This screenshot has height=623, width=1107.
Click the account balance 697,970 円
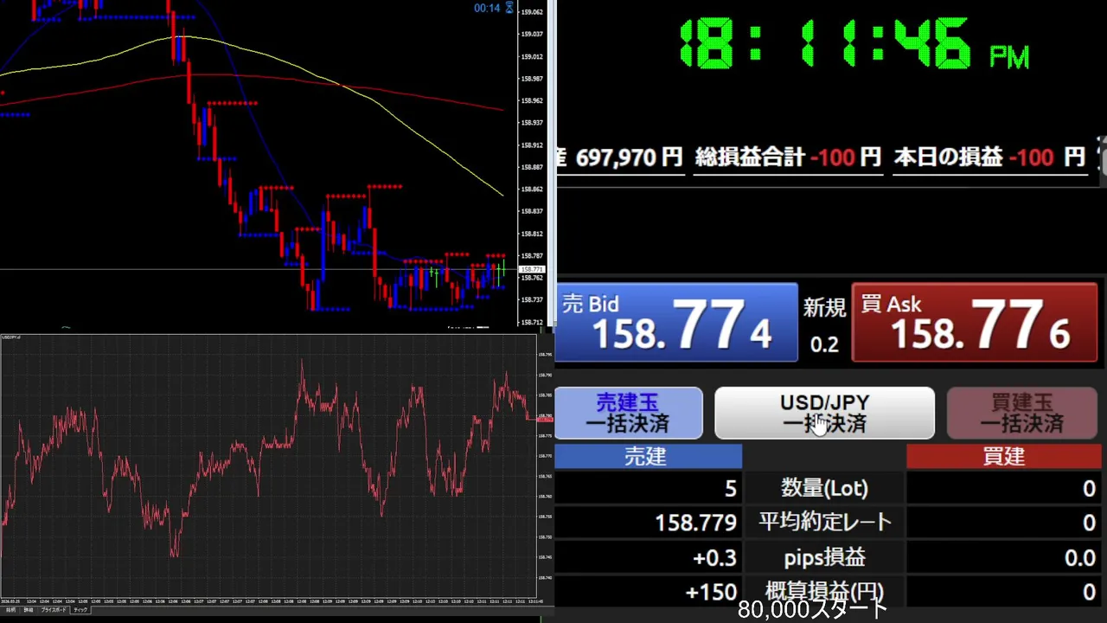click(x=628, y=157)
